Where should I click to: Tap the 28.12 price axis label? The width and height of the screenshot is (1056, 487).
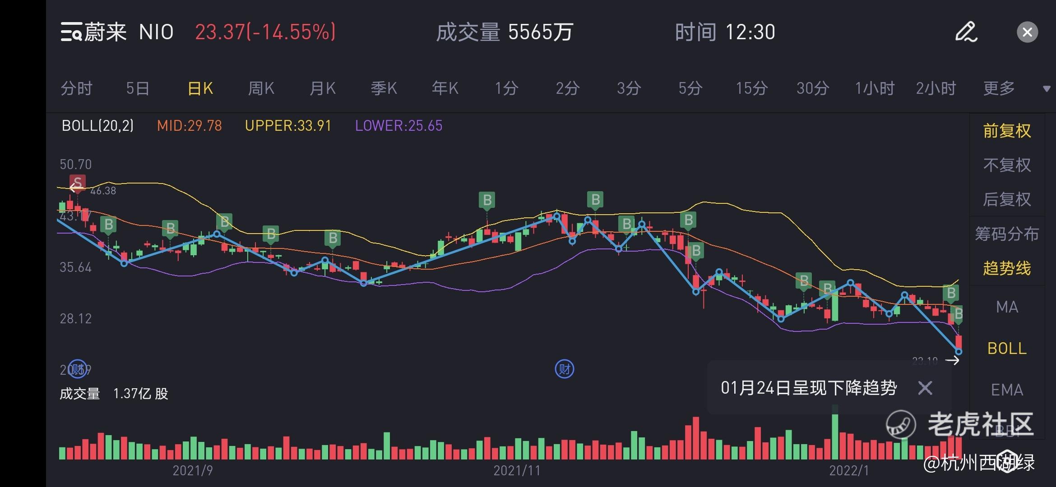[x=76, y=319]
